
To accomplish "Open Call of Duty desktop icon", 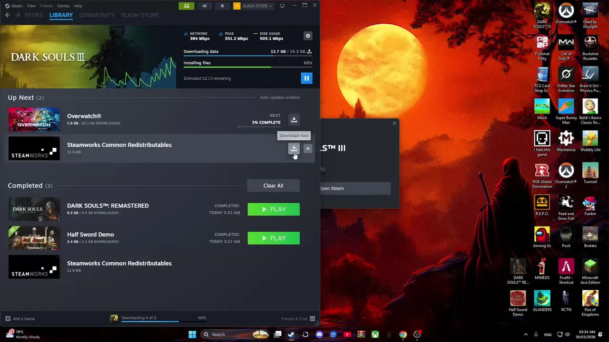I will (x=566, y=47).
